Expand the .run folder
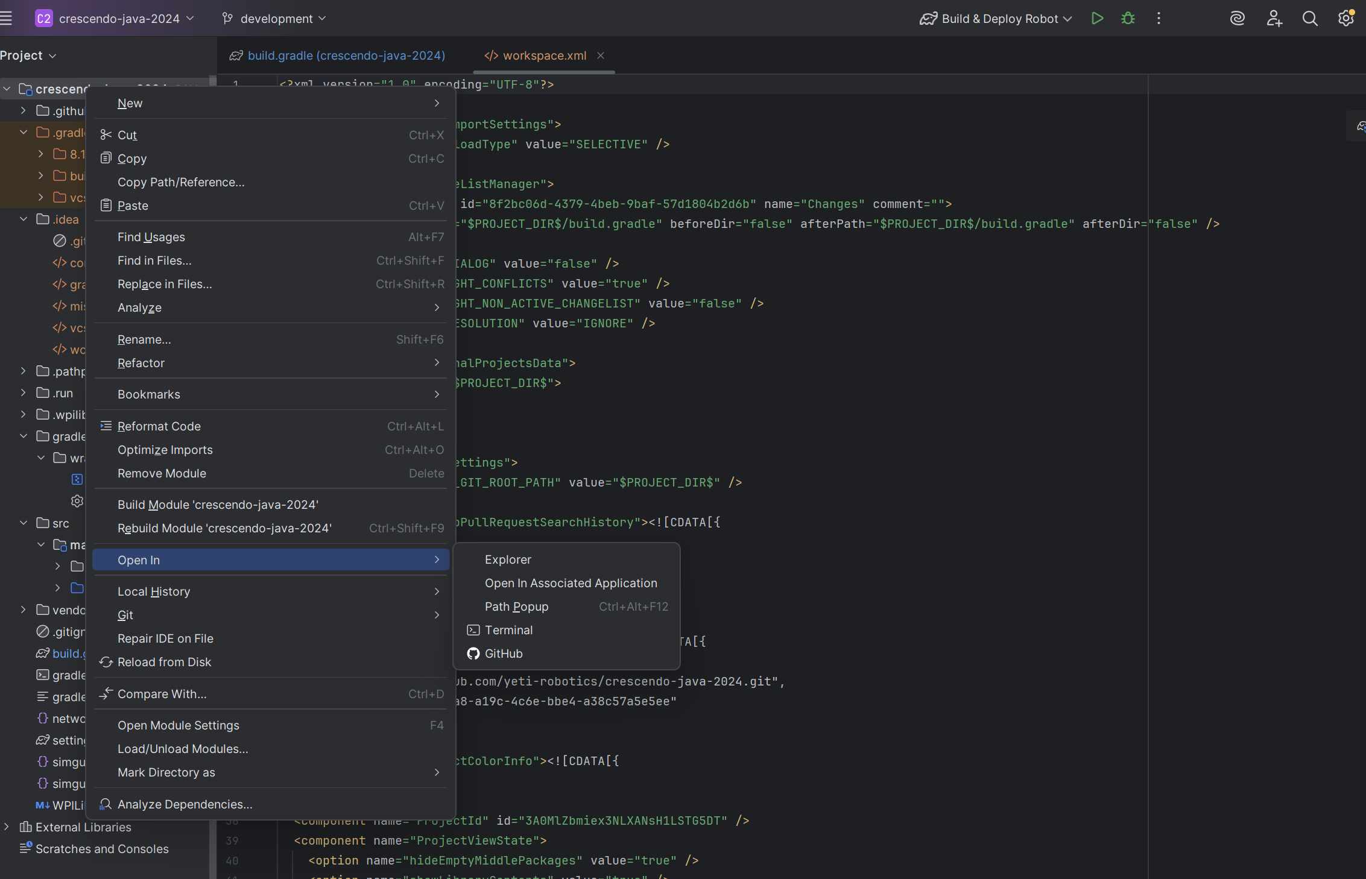 coord(24,393)
